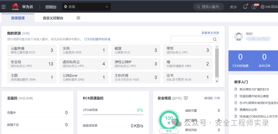Click the 未付订单 count tile
Image resolution: width=278 pixels, height=134 pixels.
point(264,61)
